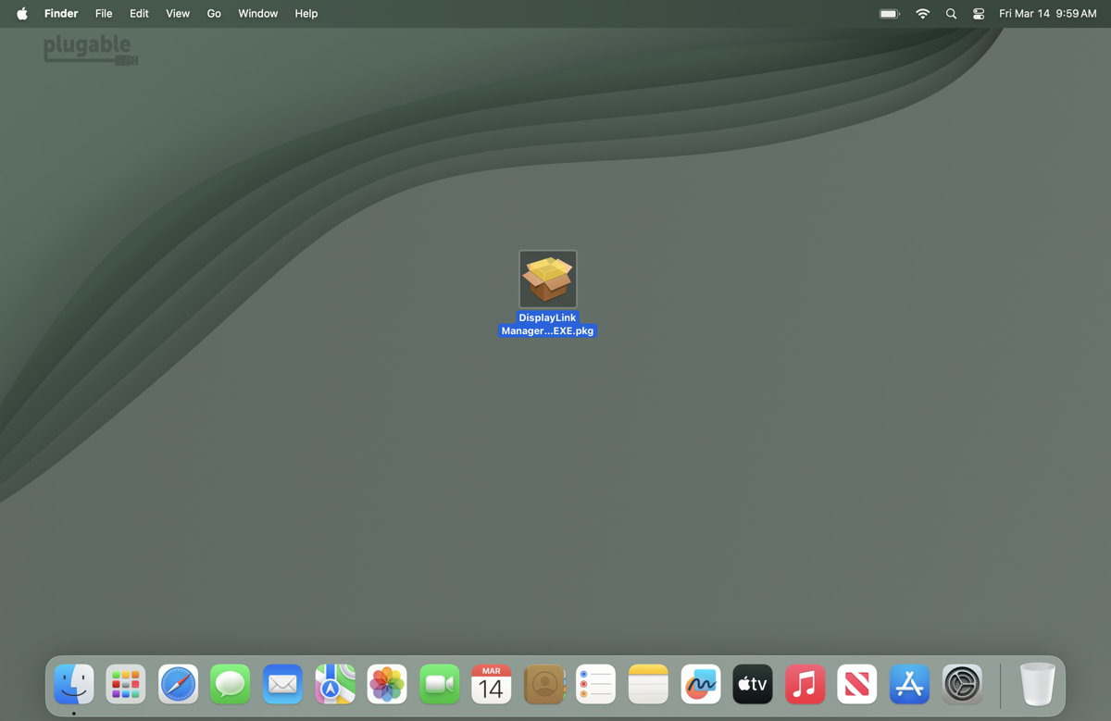Screen dimensions: 1111x721
Task: Open Safari from the Dock
Action: 178,683
